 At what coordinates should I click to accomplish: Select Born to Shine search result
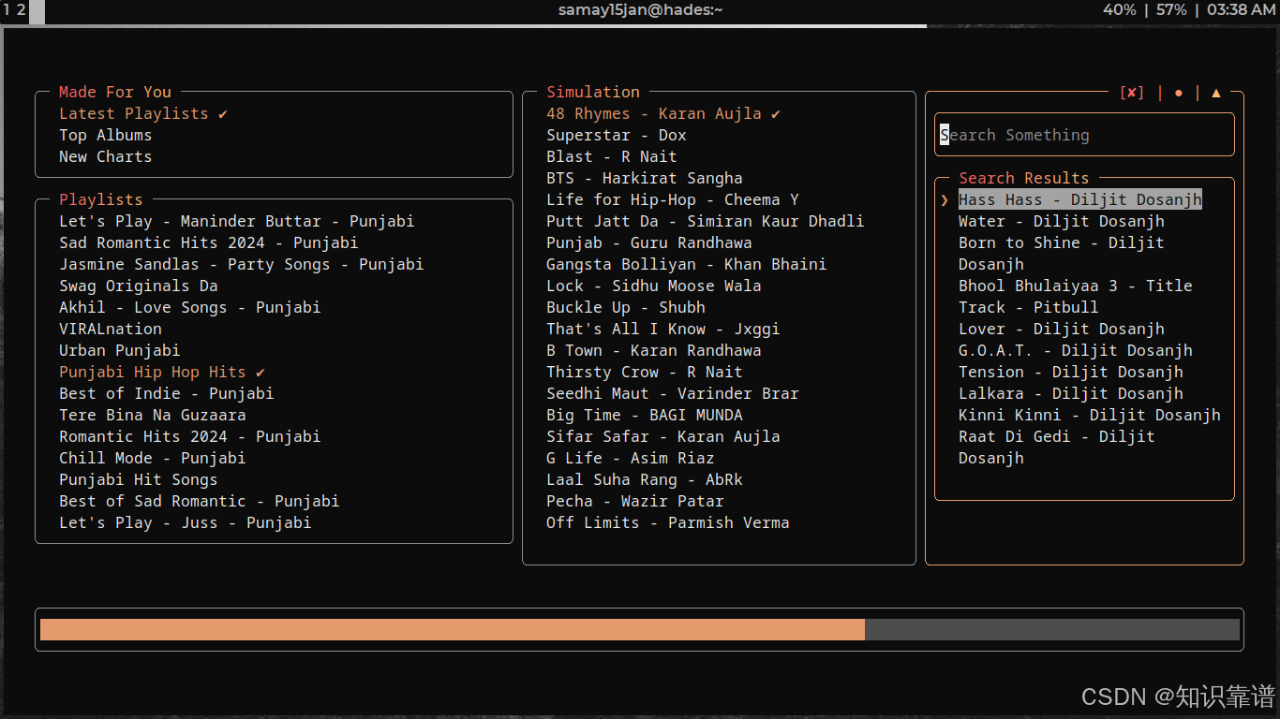1062,253
